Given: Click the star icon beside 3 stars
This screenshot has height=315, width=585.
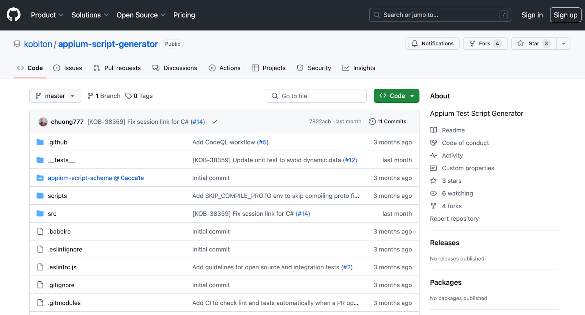Looking at the screenshot, I should coord(433,181).
